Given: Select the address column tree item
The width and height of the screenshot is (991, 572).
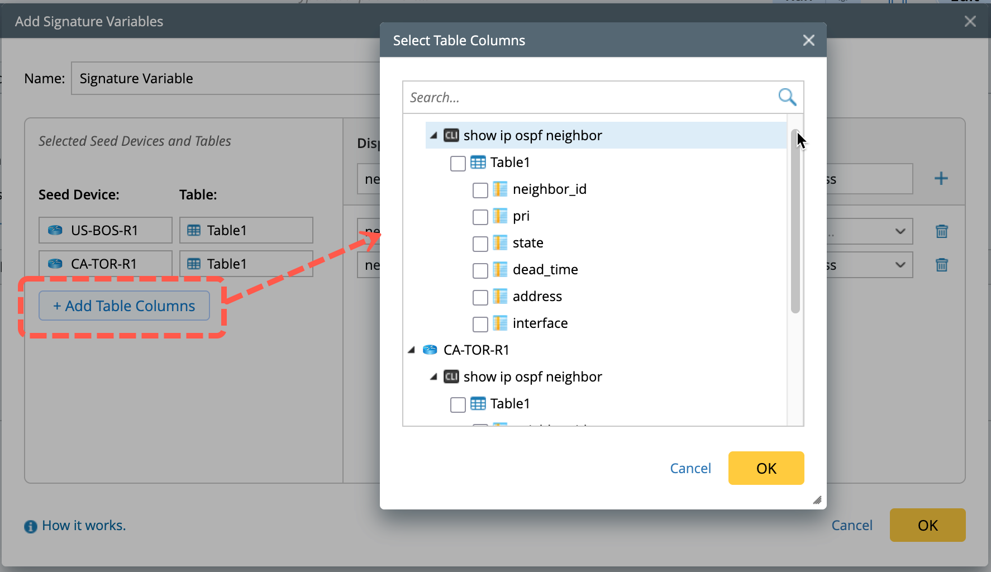Looking at the screenshot, I should pyautogui.click(x=537, y=297).
